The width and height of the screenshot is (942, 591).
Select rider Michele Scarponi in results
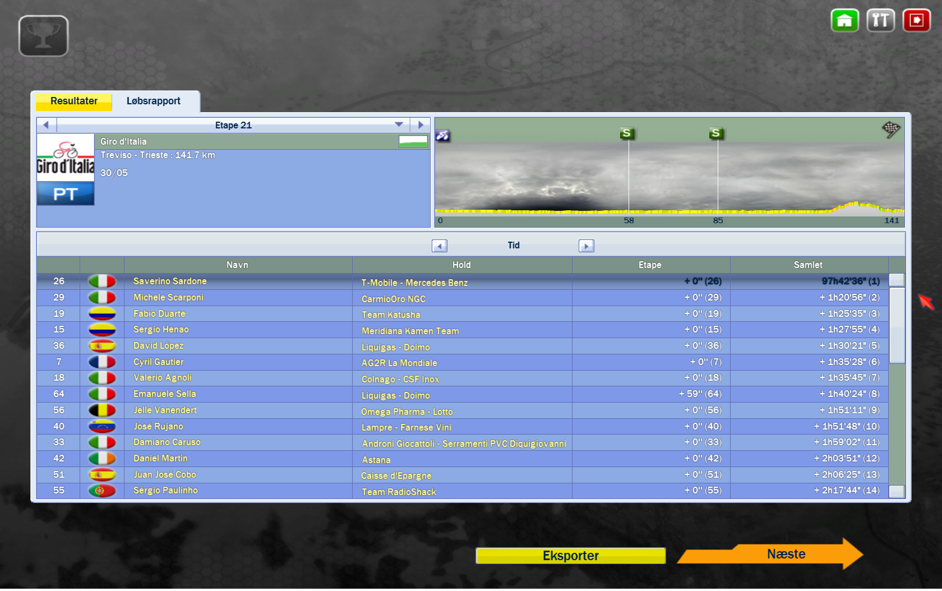[x=168, y=297]
